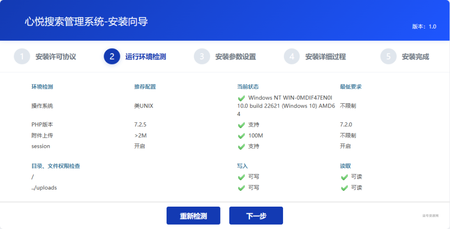Click the 100M upload status value
This screenshot has height=229, width=450.
coord(255,136)
